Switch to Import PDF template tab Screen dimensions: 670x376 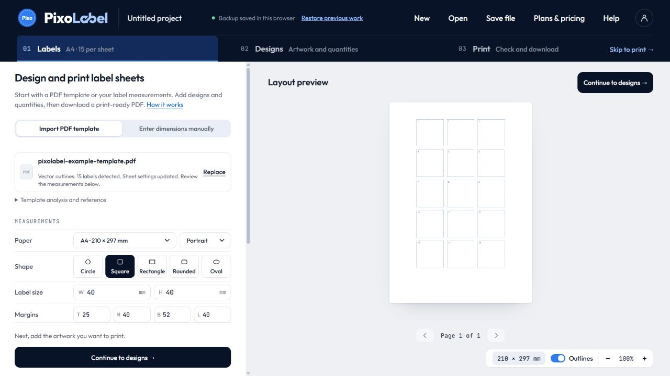(69, 129)
